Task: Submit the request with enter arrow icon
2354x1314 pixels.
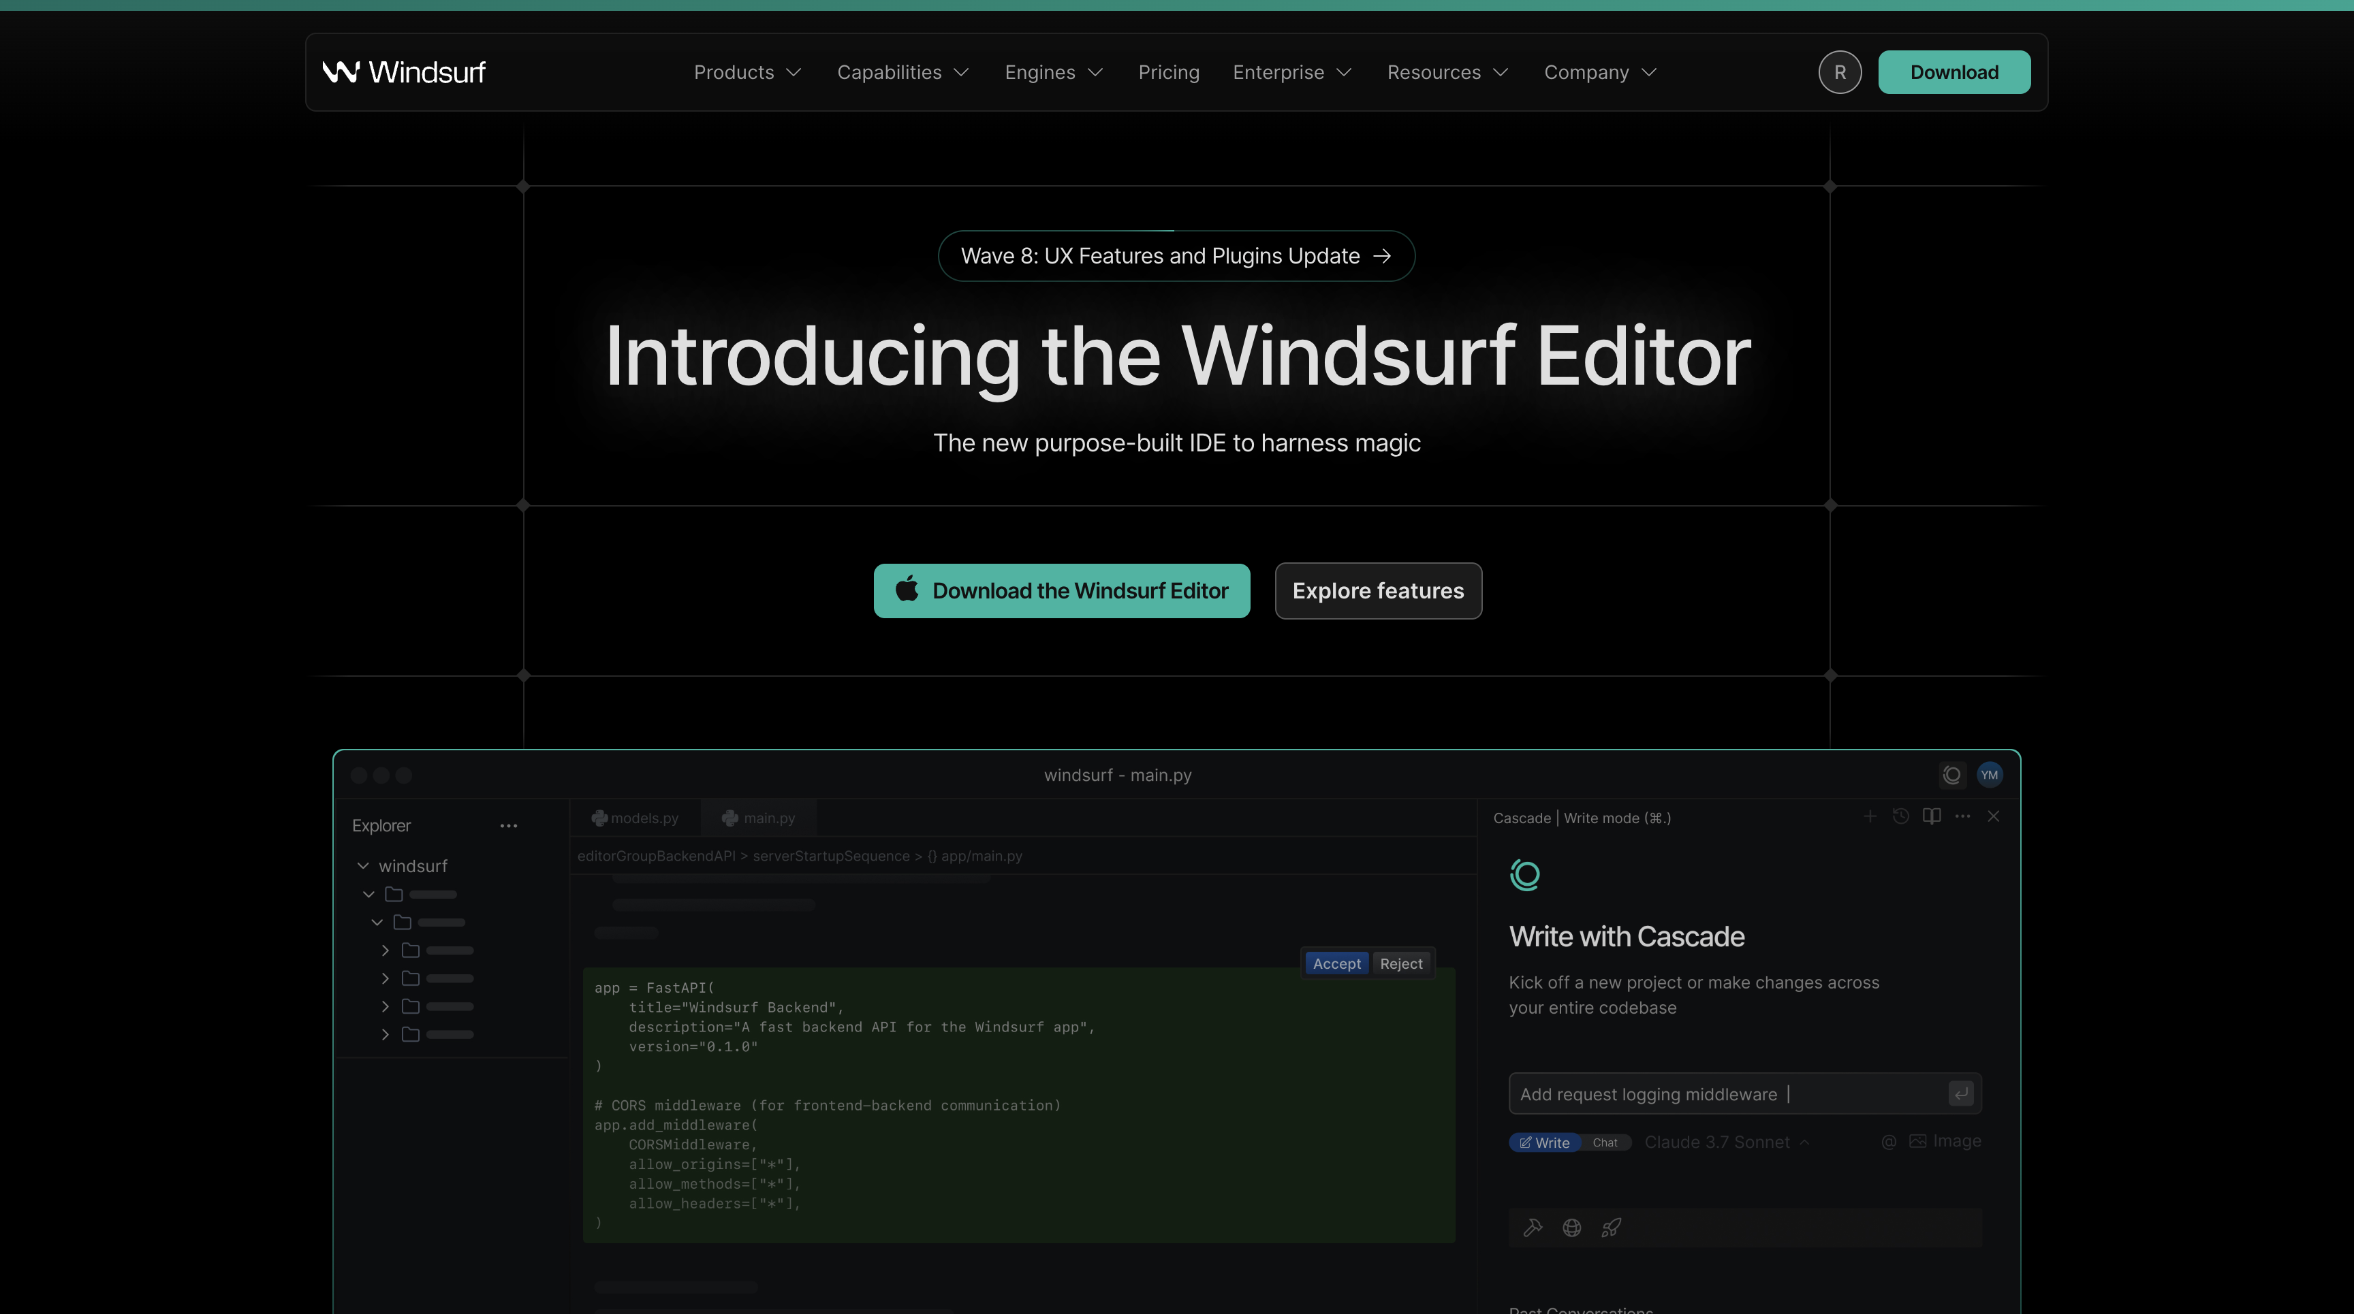Action: (x=1961, y=1093)
